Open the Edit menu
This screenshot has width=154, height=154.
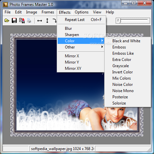click(x=18, y=12)
